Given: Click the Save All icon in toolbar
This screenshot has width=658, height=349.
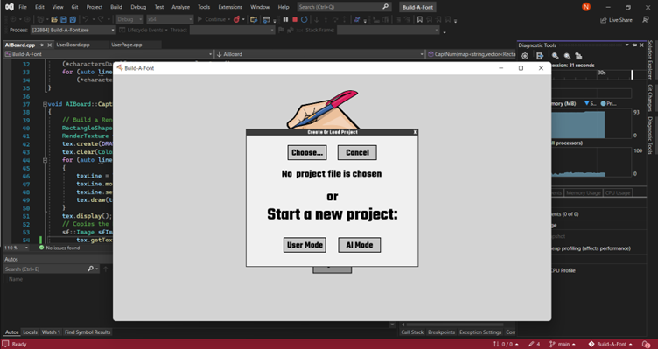Looking at the screenshot, I should (73, 19).
